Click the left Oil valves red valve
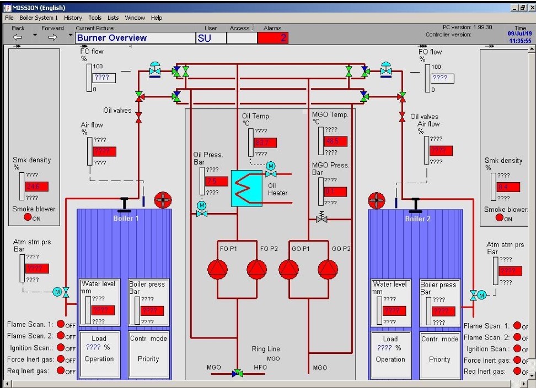The width and height of the screenshot is (536, 388). [x=139, y=117]
